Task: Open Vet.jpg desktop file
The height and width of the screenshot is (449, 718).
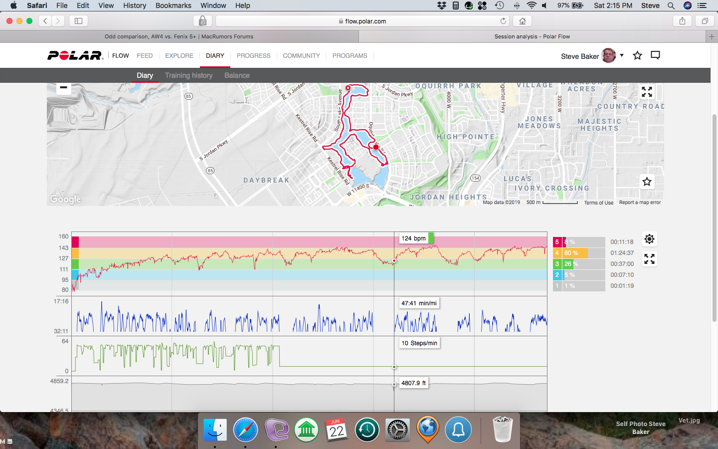Action: [689, 420]
